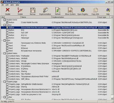Click the Disable toolbar icon
The image size is (114, 103).
(8, 10)
